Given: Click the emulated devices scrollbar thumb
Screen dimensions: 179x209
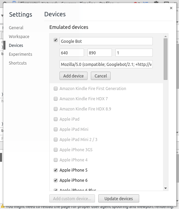Looking at the screenshot, I should 165,59.
